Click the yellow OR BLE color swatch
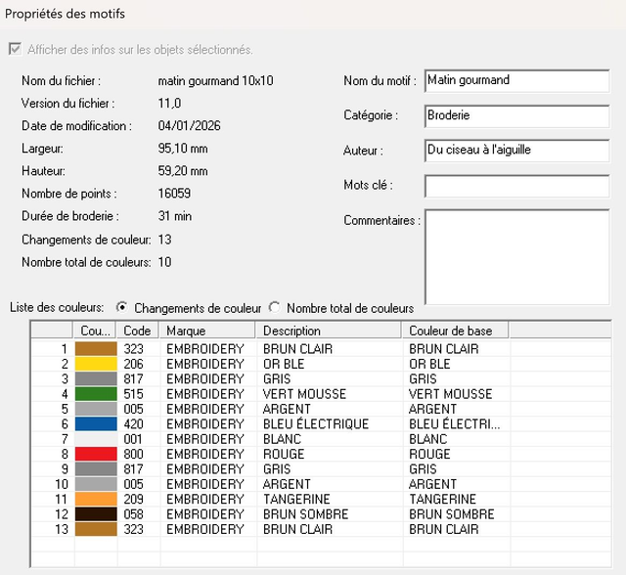Viewport: 626px width, 575px height. coord(95,364)
